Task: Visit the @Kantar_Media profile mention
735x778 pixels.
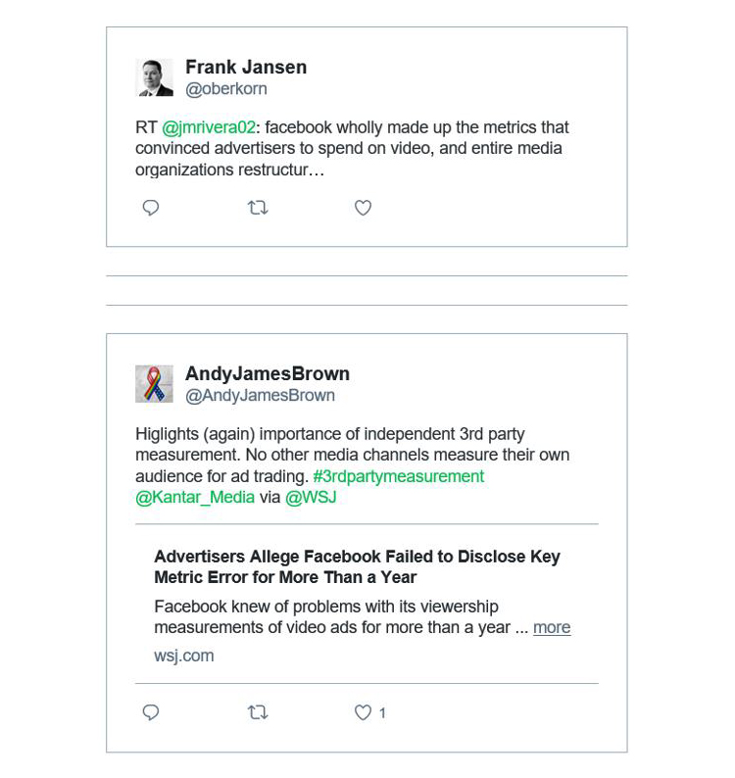Action: pyautogui.click(x=195, y=497)
